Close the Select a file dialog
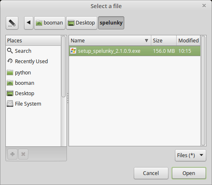212x185 pixels. point(204,6)
